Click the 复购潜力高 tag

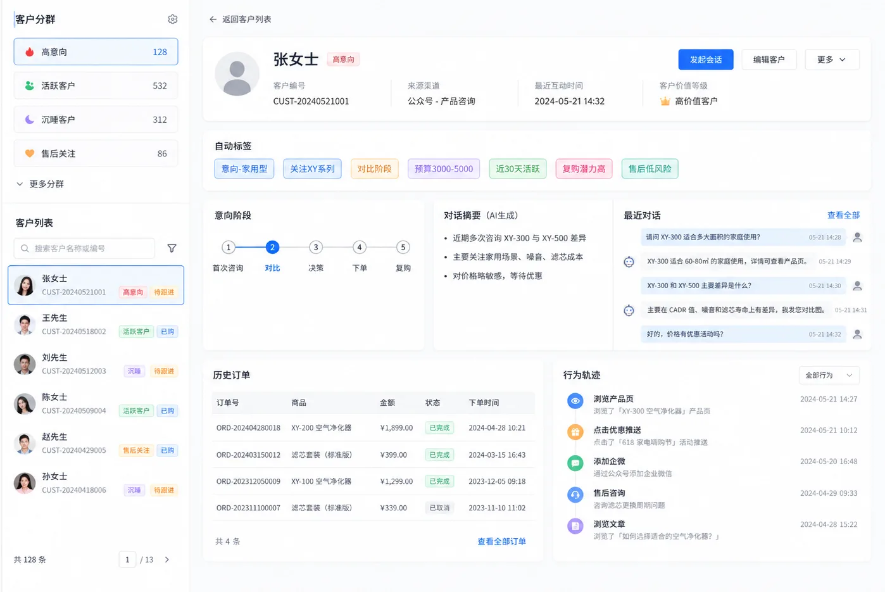click(x=584, y=168)
